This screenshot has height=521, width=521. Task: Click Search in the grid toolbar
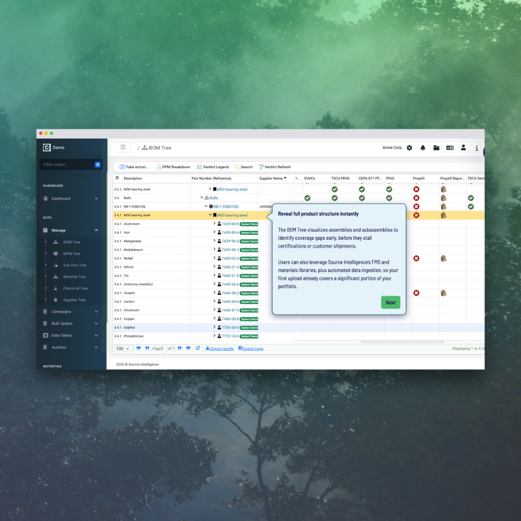pyautogui.click(x=243, y=167)
